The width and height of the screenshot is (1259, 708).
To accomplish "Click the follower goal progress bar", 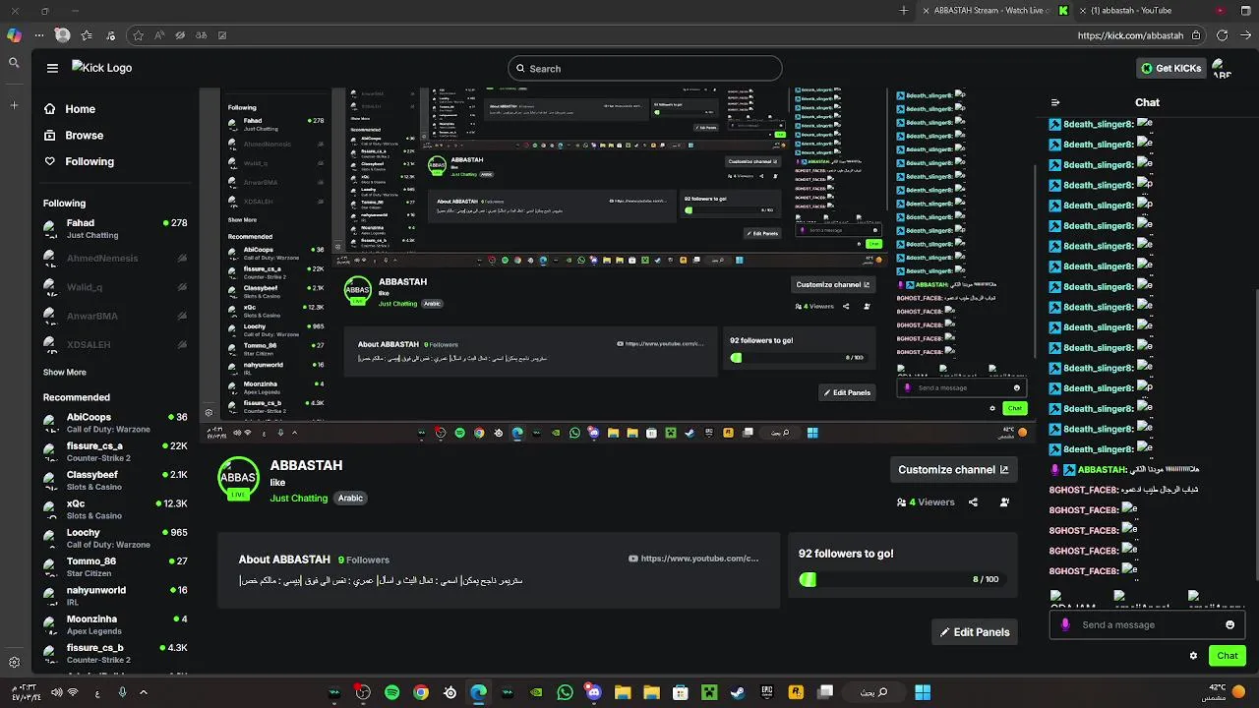I will tap(901, 579).
